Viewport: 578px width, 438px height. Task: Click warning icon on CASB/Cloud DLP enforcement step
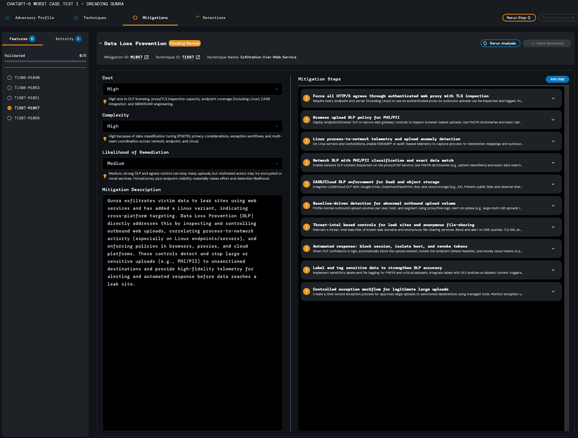coord(306,184)
